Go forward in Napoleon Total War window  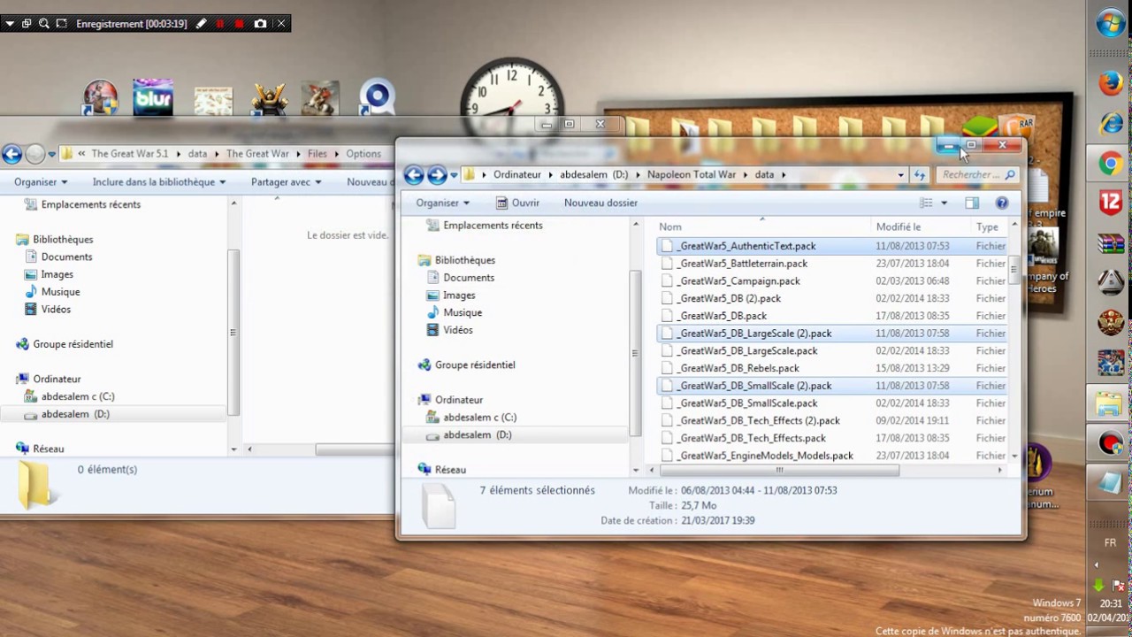tap(437, 175)
